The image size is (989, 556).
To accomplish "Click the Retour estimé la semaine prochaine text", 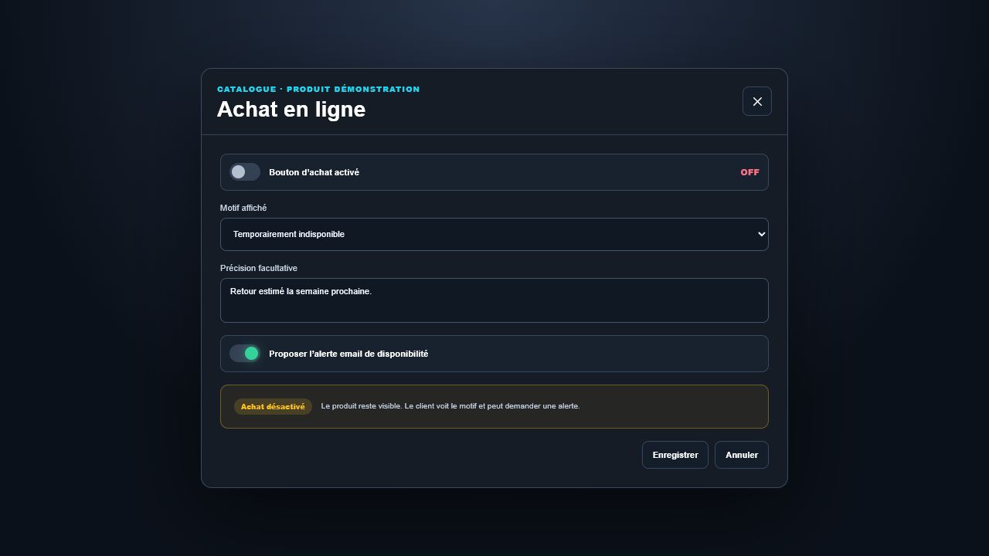I will [x=301, y=291].
